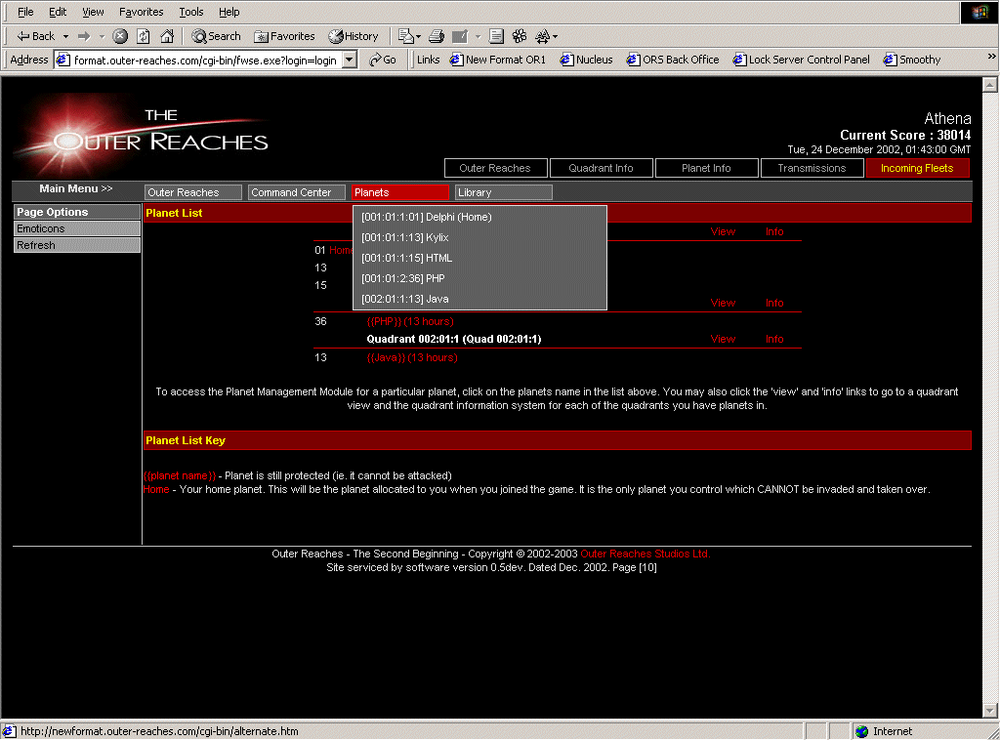Viewport: 1000px width, 740px height.
Task: Open the Favorites toolbar button
Action: [x=284, y=36]
